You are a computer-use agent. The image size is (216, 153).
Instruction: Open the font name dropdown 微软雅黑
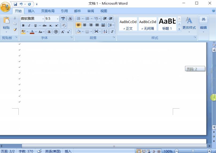point(43,19)
